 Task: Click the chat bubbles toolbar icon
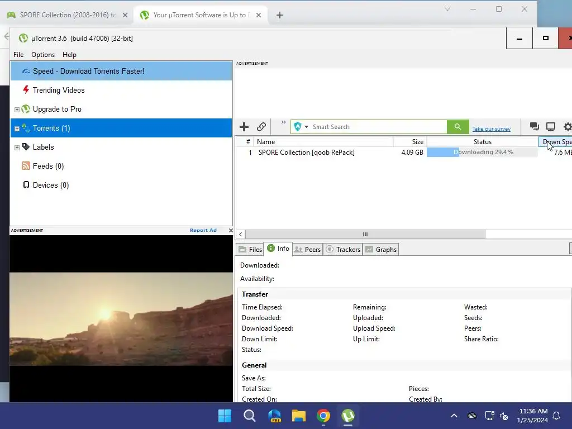coord(535,127)
